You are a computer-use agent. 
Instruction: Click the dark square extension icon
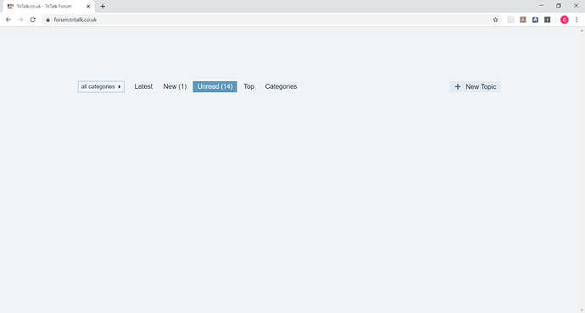pos(548,19)
